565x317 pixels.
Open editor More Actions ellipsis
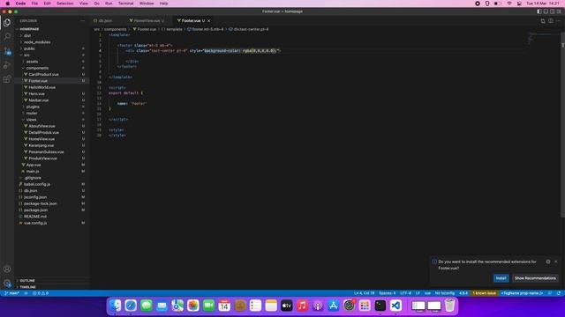pyautogui.click(x=558, y=21)
